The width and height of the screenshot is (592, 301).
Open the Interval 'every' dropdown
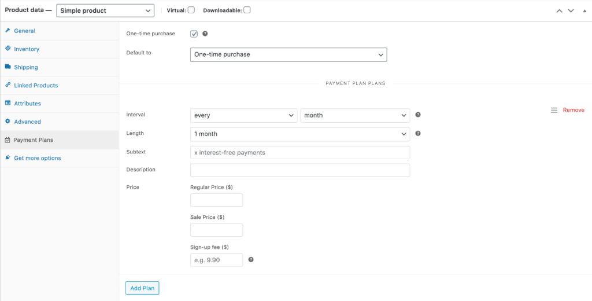(x=244, y=115)
